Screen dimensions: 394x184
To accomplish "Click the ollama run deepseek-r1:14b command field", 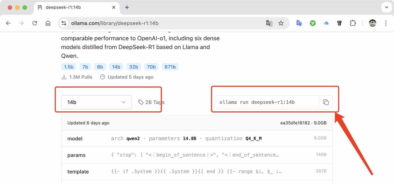I will [267, 102].
